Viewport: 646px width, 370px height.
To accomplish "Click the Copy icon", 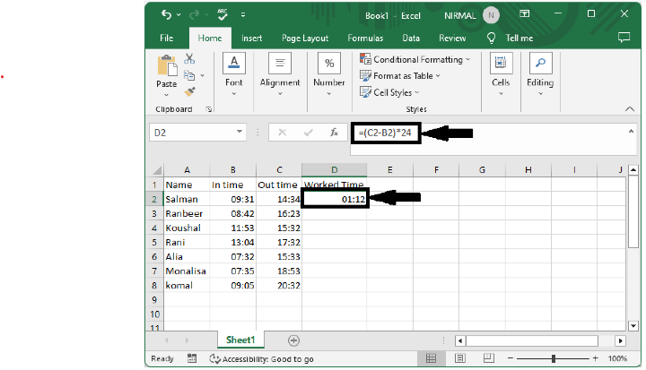I will pyautogui.click(x=189, y=75).
